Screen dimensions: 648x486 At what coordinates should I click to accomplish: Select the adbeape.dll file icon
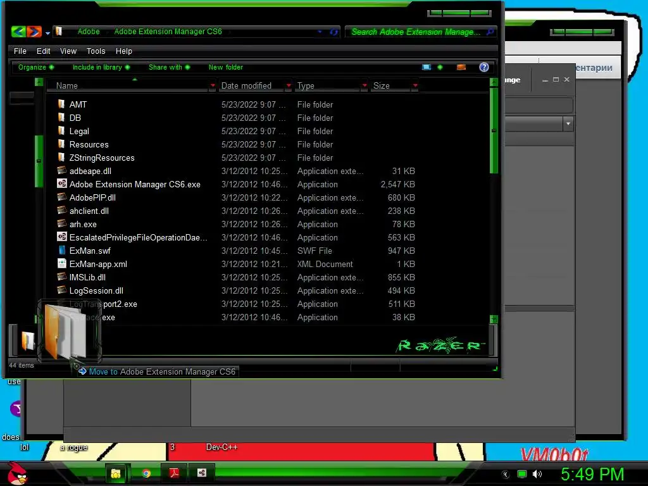[x=61, y=170]
